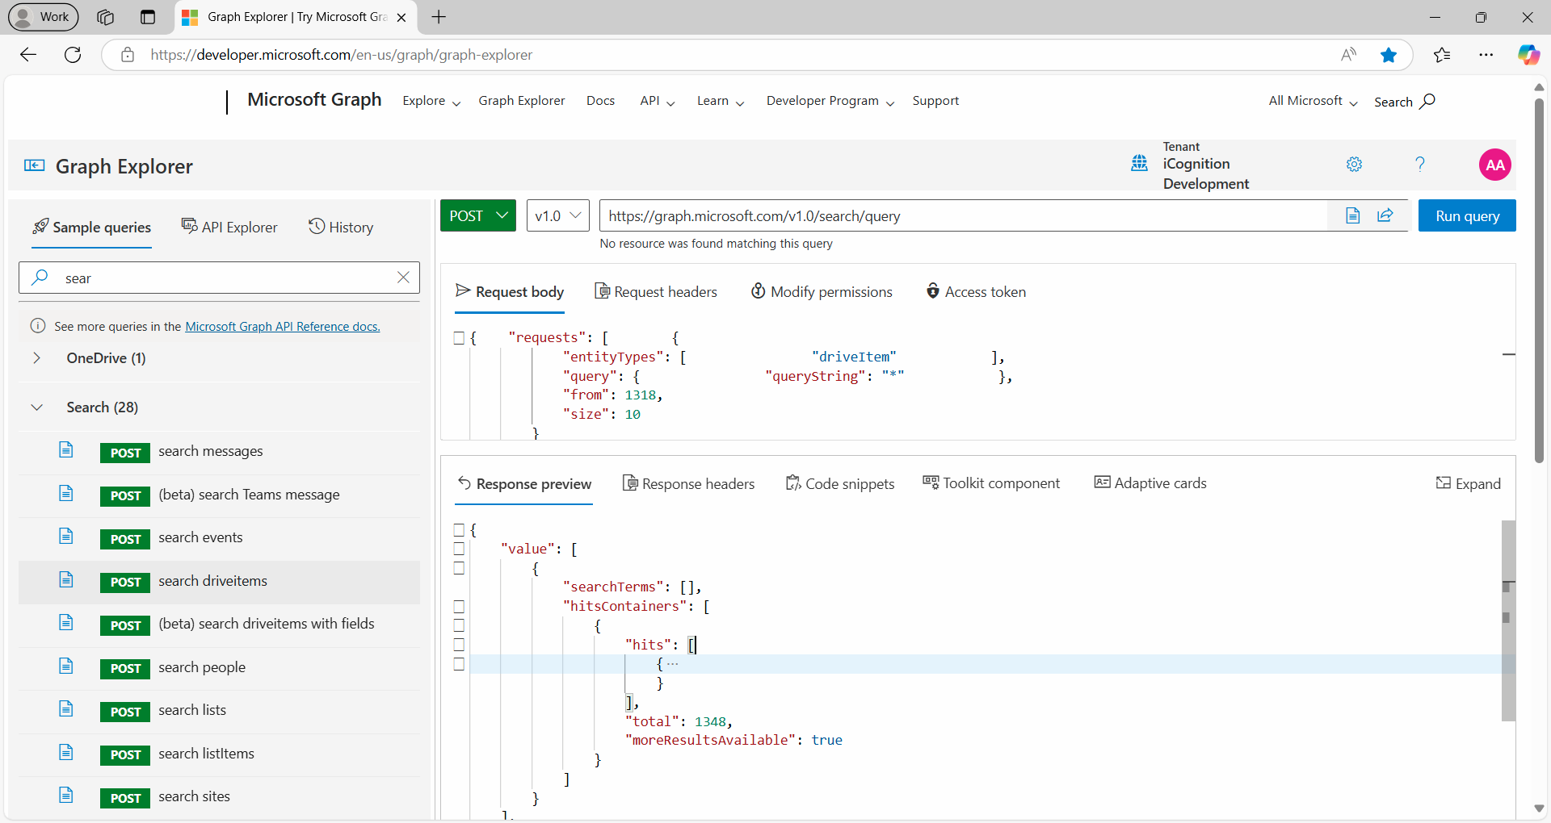Toggle fold box beside request body opening brace
Screen dimensions: 1551x823
(x=459, y=338)
